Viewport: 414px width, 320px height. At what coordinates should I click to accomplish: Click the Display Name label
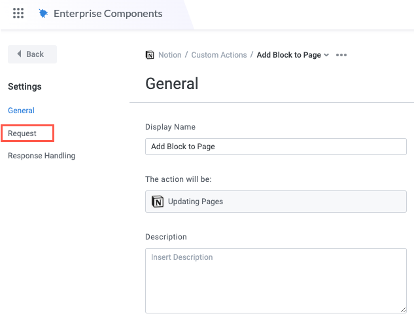point(170,127)
